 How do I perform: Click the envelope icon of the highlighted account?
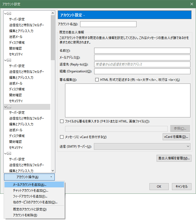pyautogui.click(x=9, y=107)
